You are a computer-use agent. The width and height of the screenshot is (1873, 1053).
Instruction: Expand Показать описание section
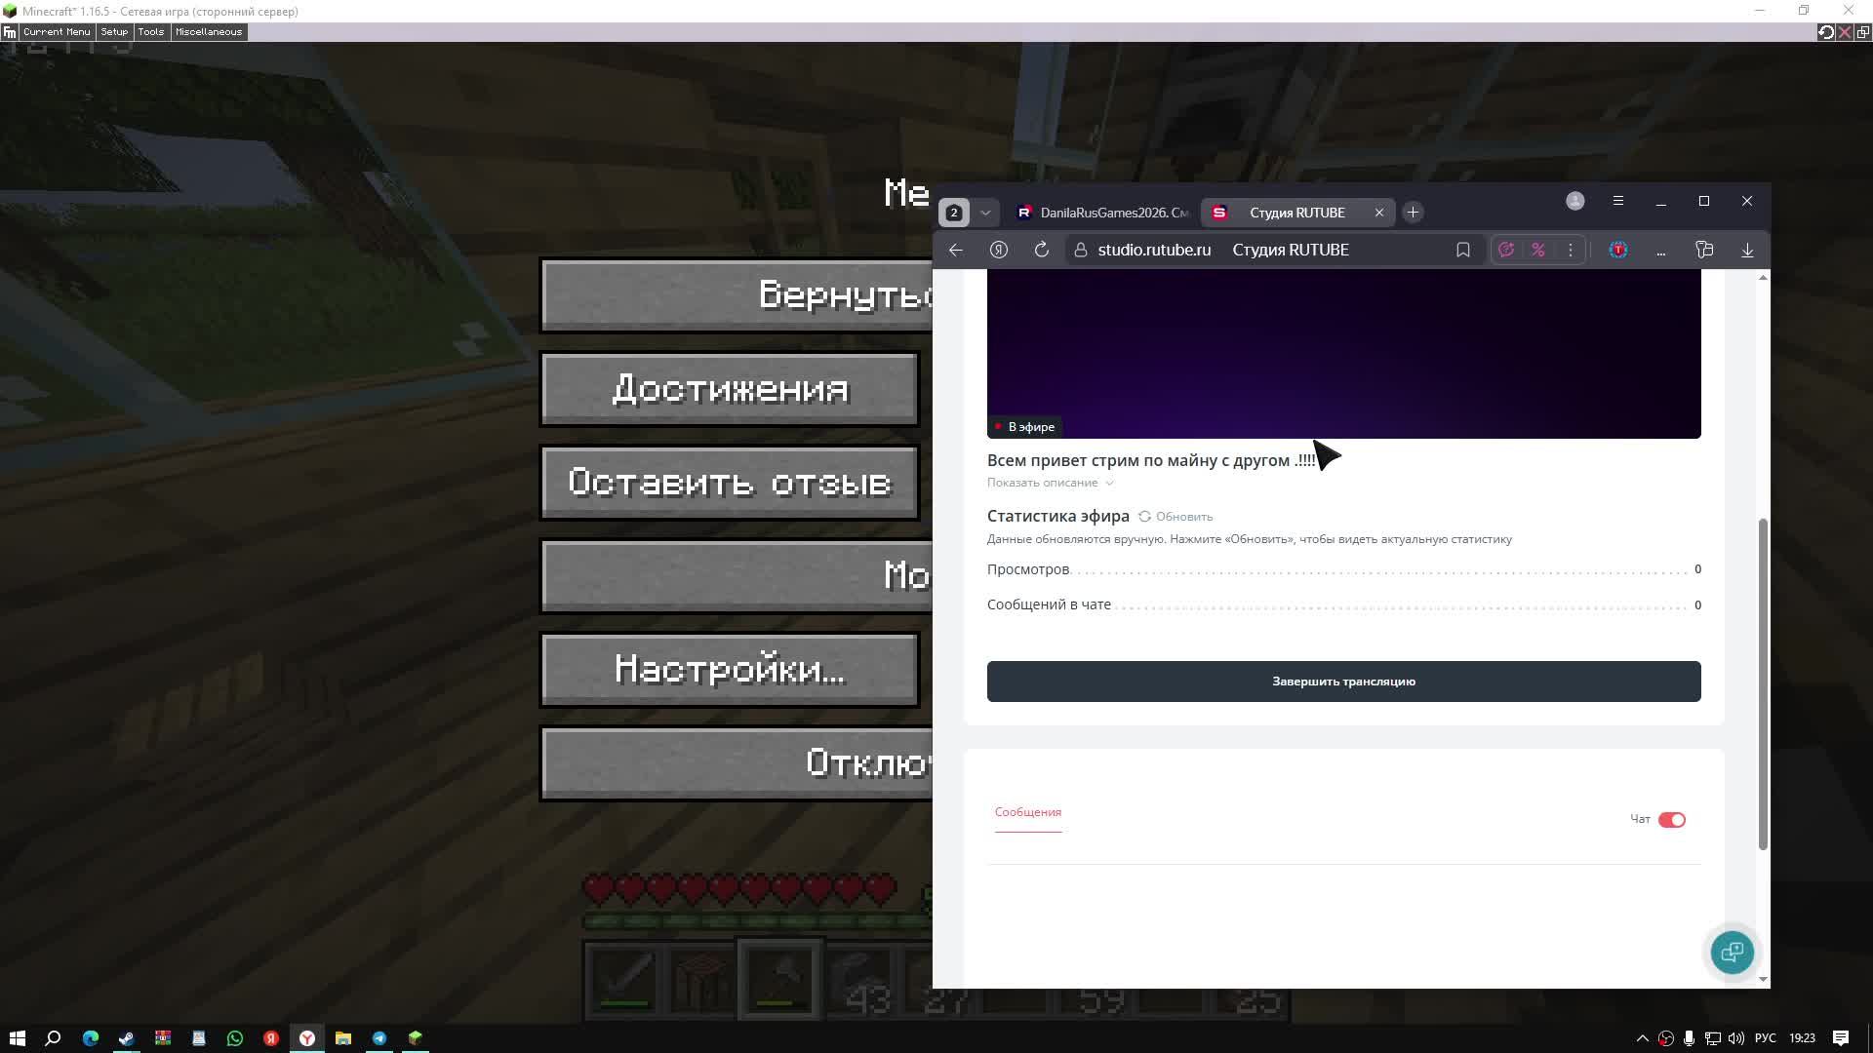click(1050, 483)
